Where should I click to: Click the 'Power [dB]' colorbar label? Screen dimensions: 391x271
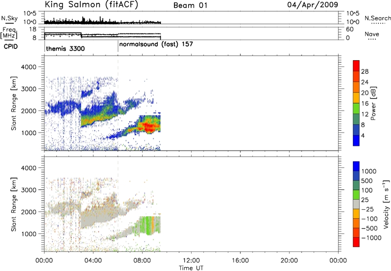pyautogui.click(x=373, y=103)
